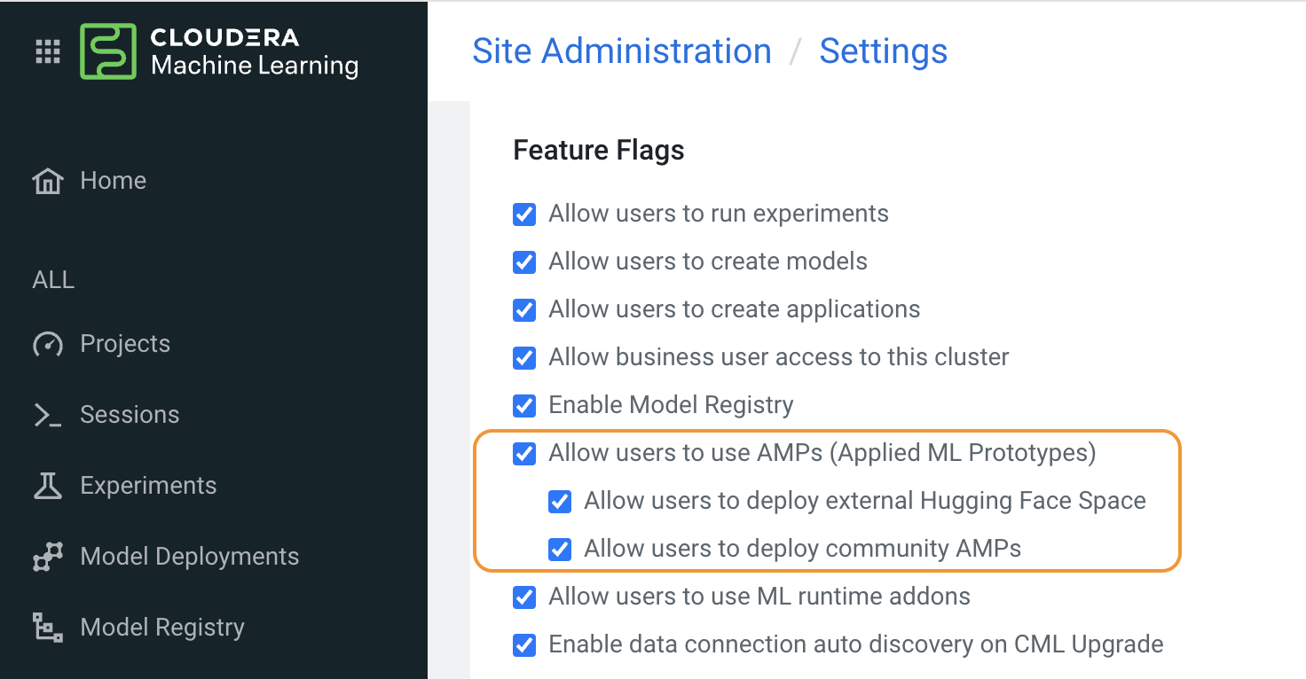Image resolution: width=1306 pixels, height=679 pixels.
Task: Disable Allow users to run experiments
Action: point(524,214)
